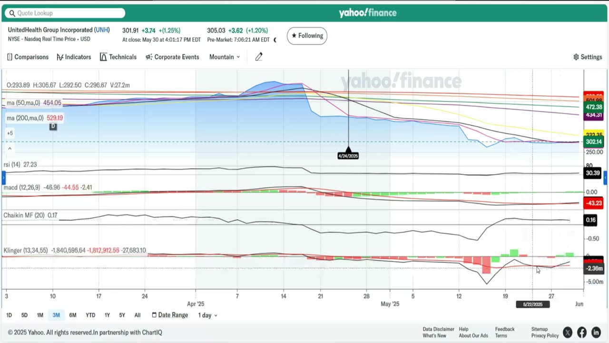Open the X (Twitter) social icon
This screenshot has width=609, height=343.
coord(567,333)
